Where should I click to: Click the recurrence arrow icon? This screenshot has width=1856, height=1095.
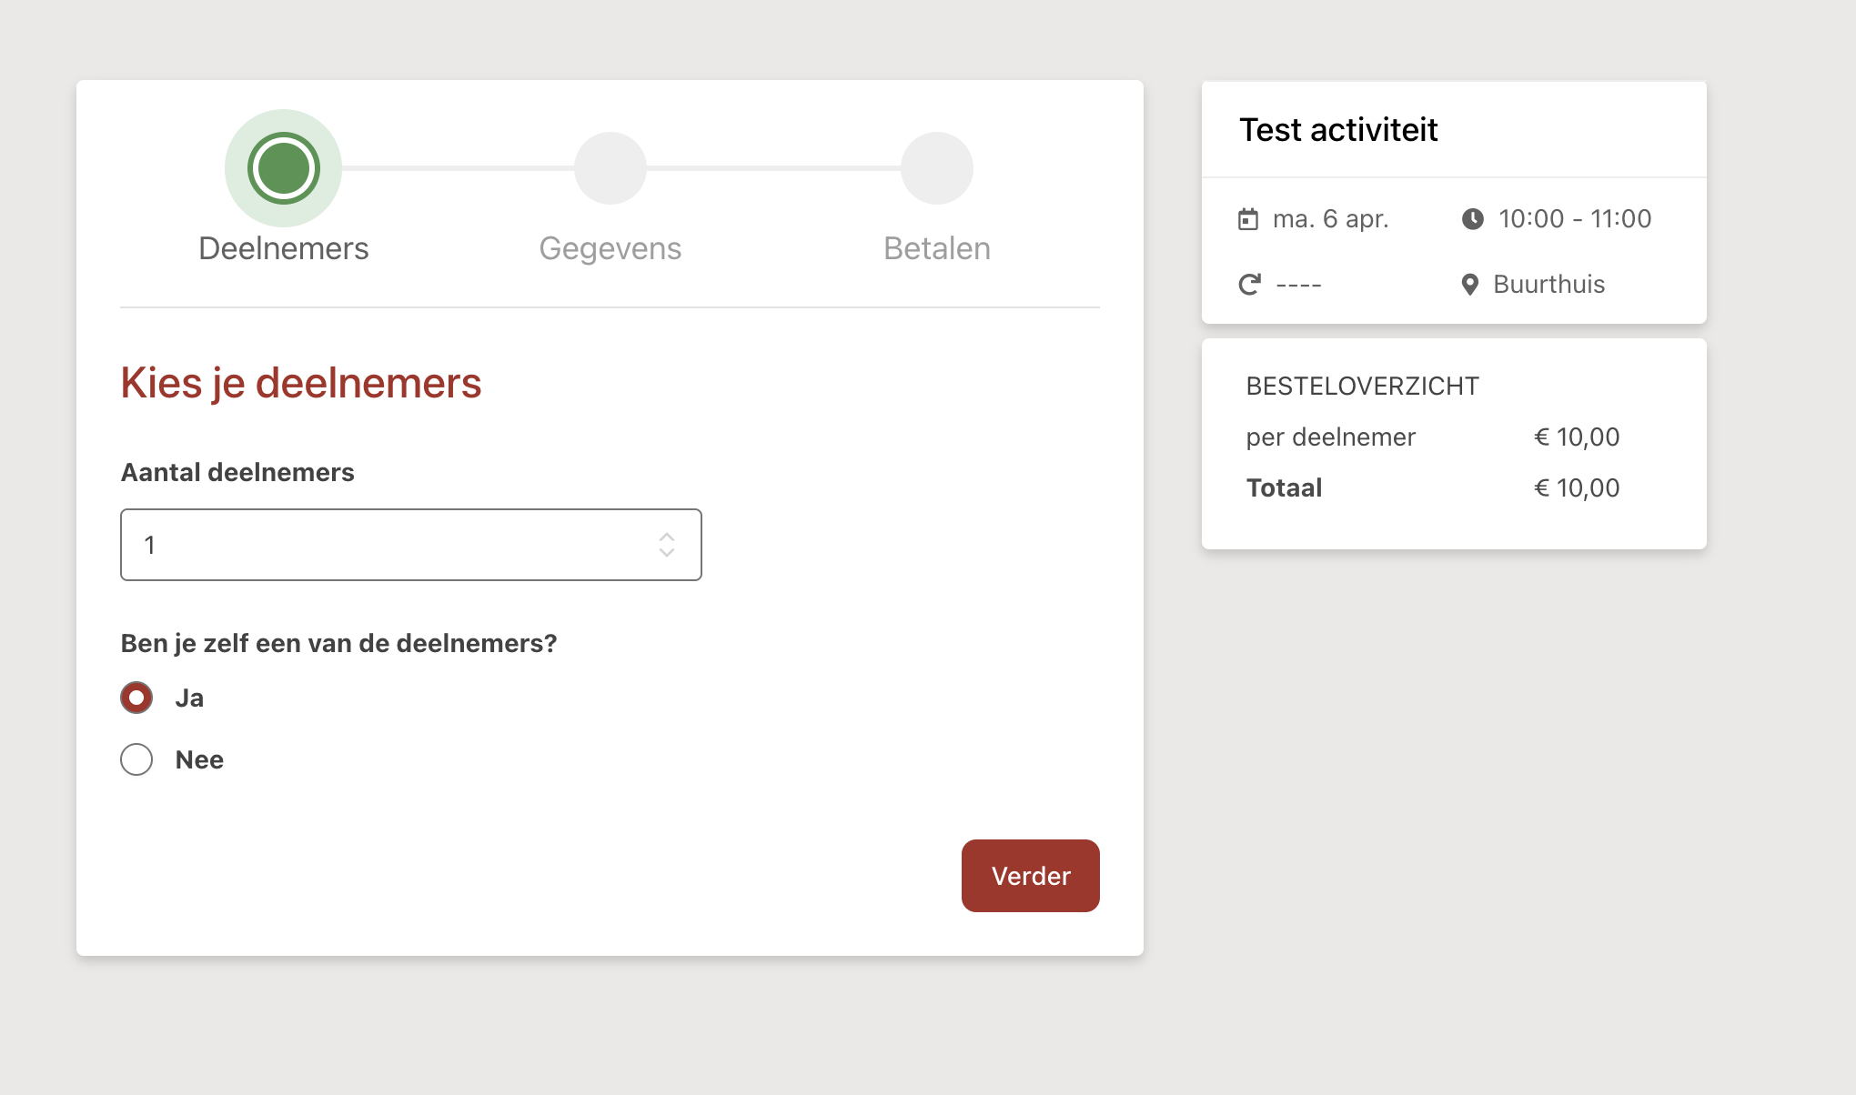1250,285
